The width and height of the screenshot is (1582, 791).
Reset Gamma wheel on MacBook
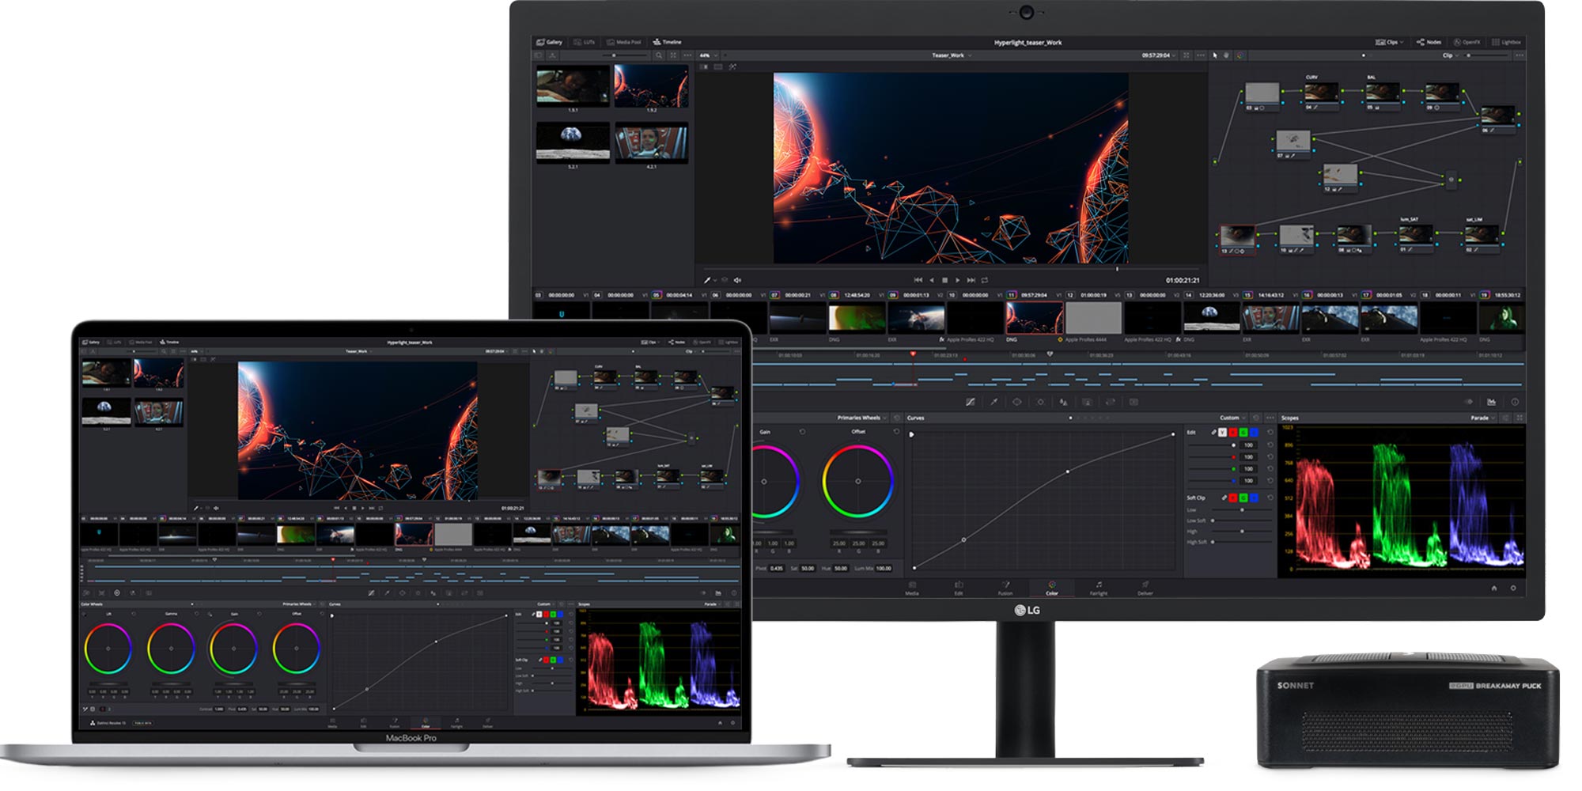point(196,614)
